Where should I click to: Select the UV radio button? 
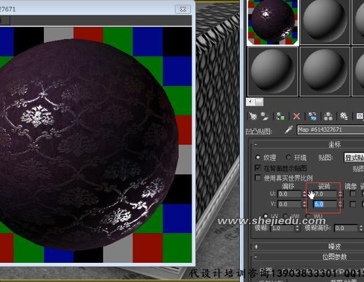tap(266, 216)
